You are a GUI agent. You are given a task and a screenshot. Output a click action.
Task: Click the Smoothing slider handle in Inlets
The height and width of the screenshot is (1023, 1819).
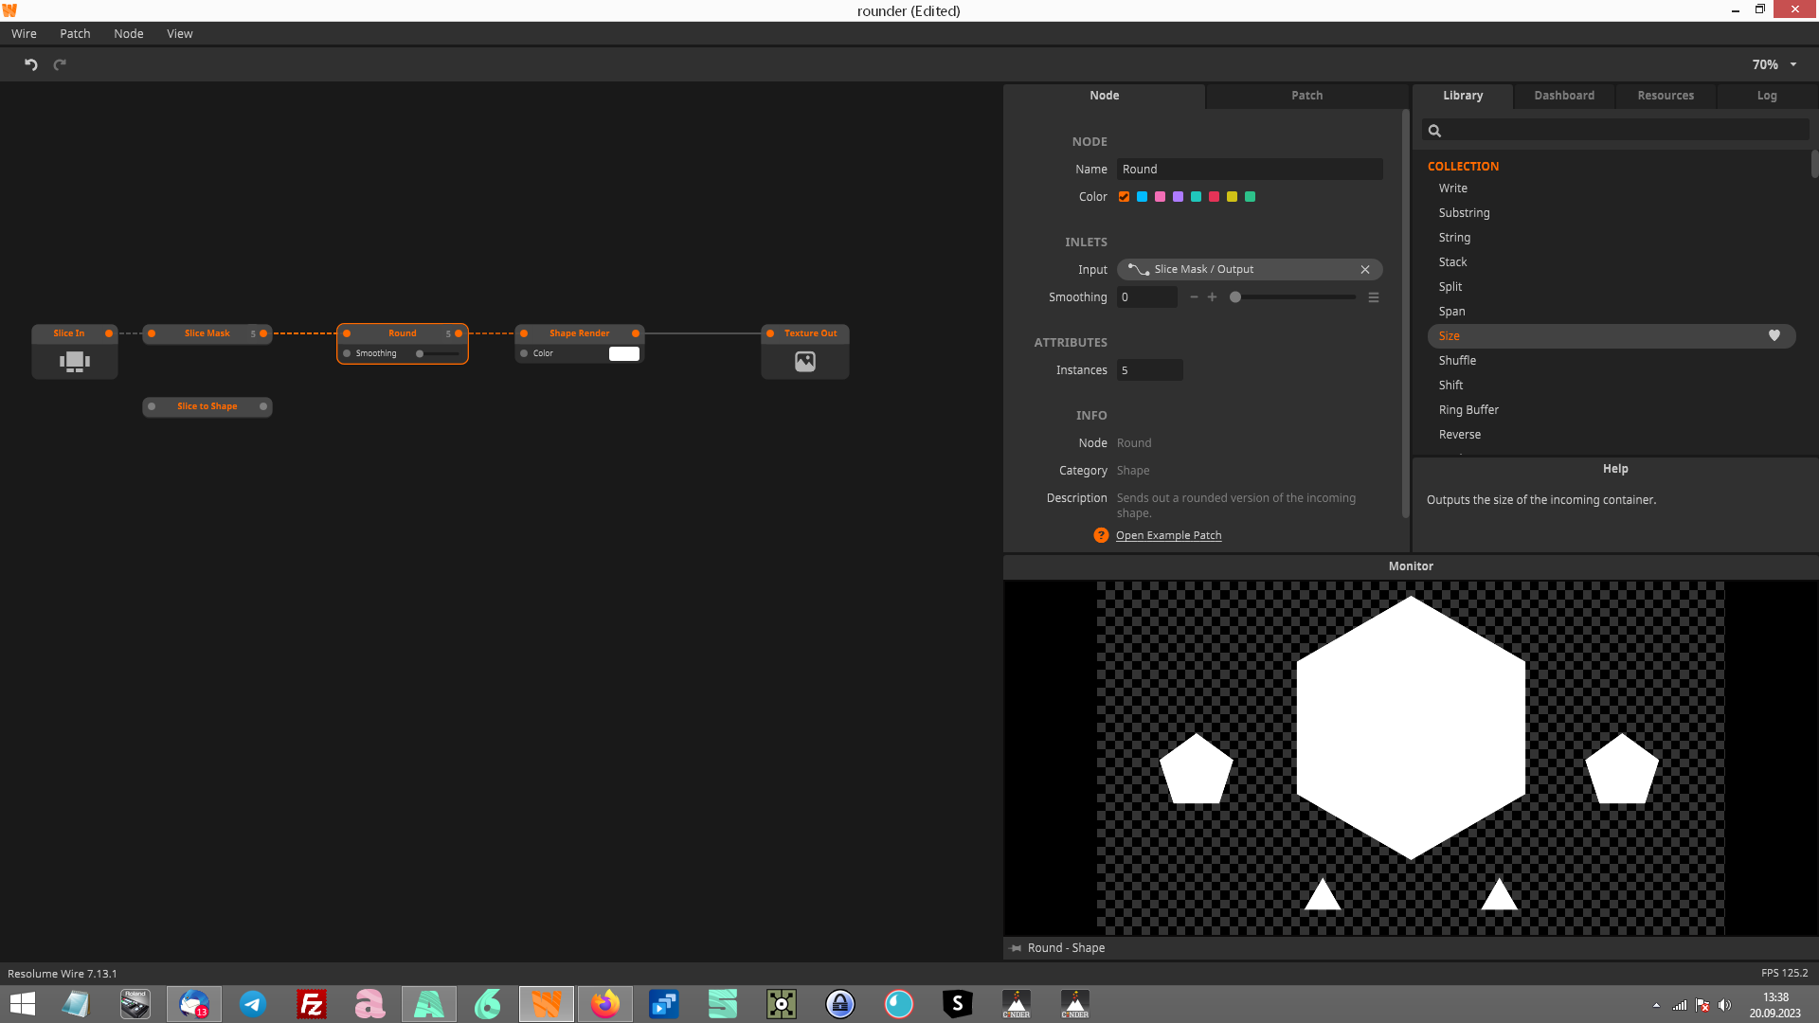tap(1234, 297)
